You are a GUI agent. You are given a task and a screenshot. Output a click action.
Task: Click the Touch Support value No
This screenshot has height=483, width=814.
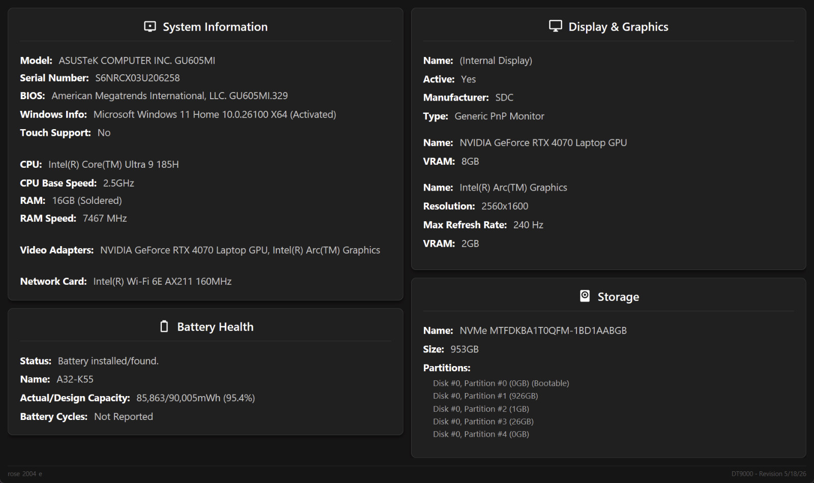[104, 133]
